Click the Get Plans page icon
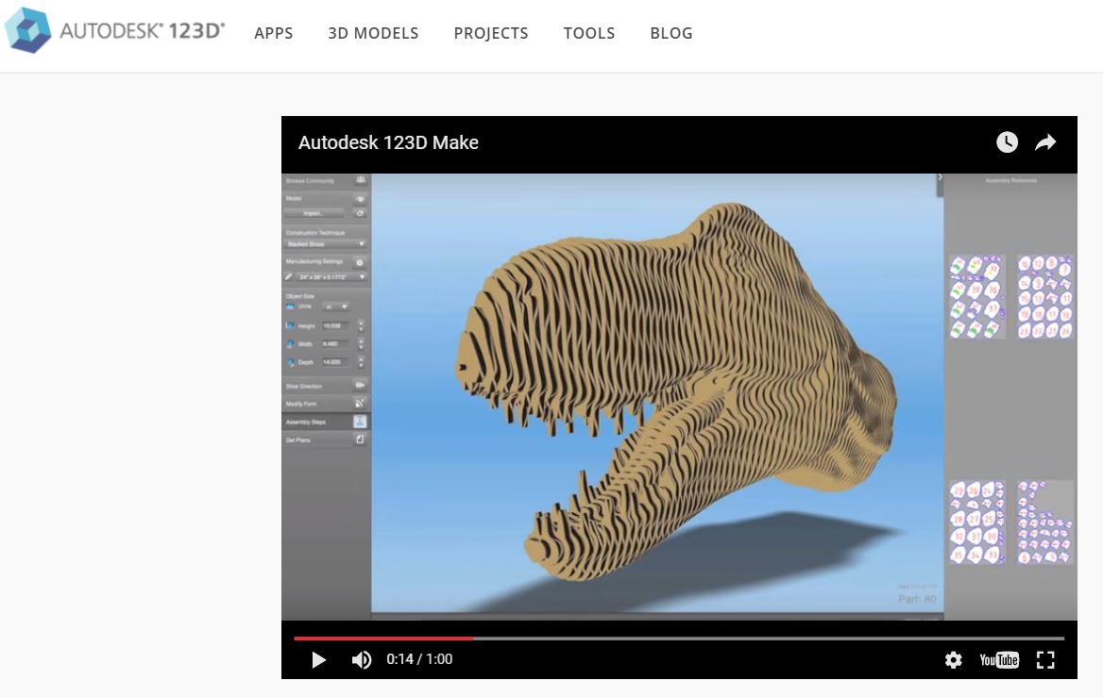 [360, 440]
